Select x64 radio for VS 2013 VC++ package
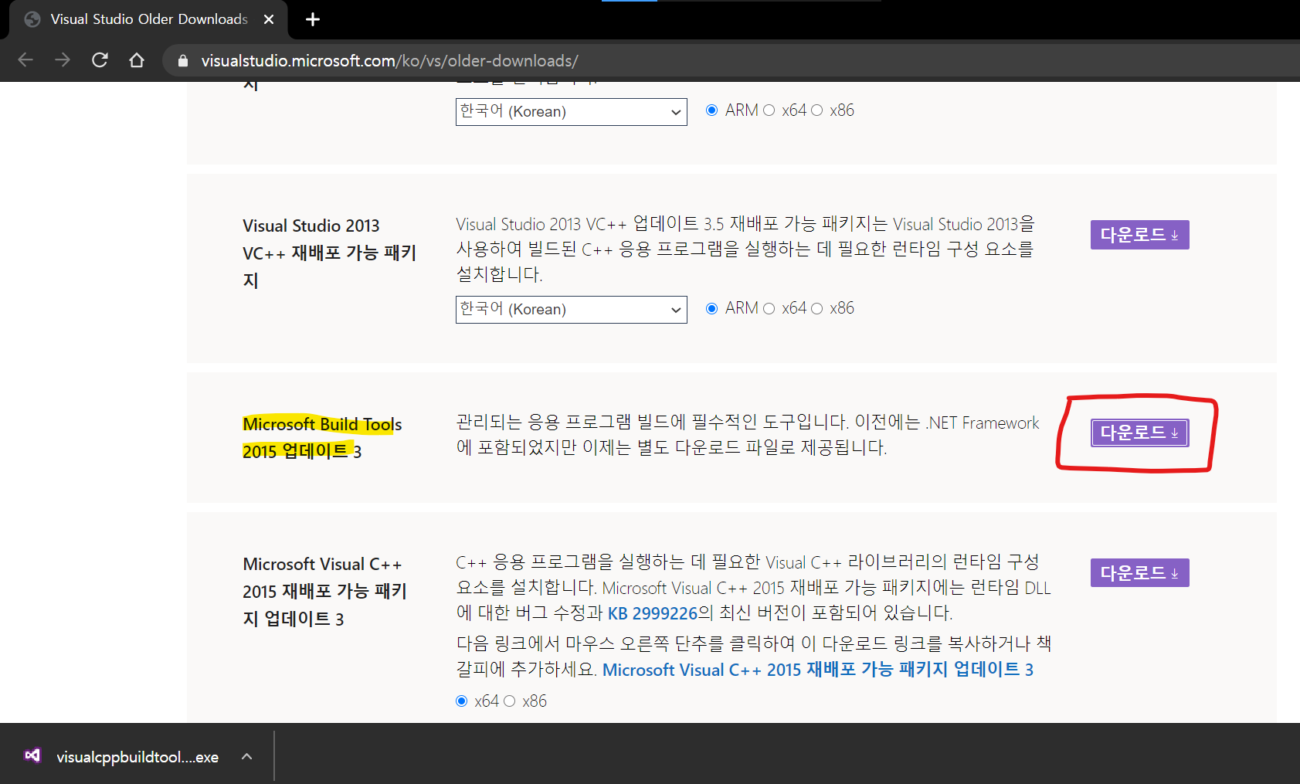1300x784 pixels. click(769, 308)
